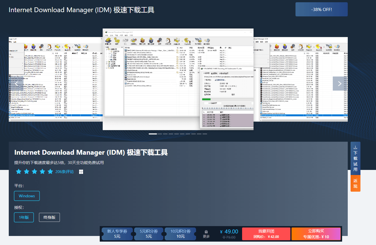
Task: Click the struck-through ¥ 79.00 original price
Action: (x=229, y=237)
